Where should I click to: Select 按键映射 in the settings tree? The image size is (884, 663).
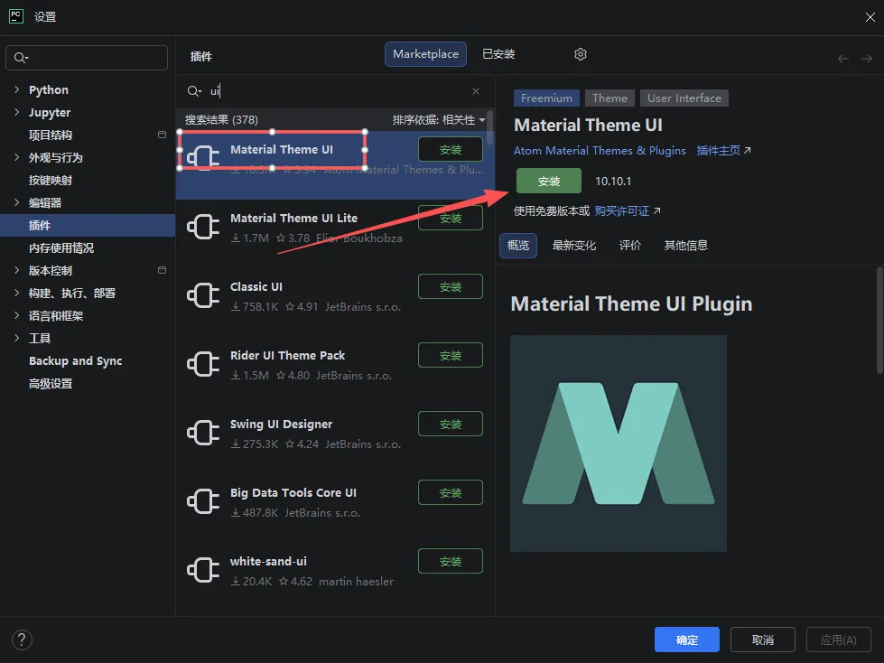click(51, 181)
